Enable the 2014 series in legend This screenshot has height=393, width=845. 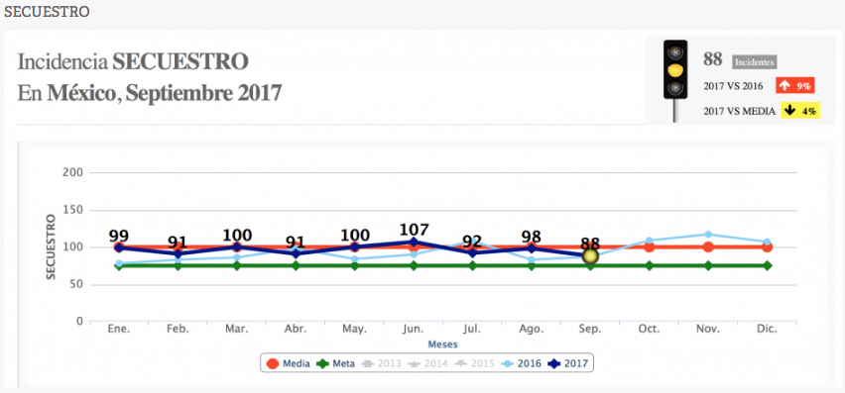pyautogui.click(x=427, y=363)
